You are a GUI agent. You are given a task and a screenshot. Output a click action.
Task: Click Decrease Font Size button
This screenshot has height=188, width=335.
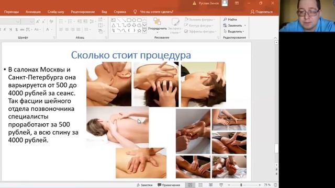pyautogui.click(x=43, y=21)
